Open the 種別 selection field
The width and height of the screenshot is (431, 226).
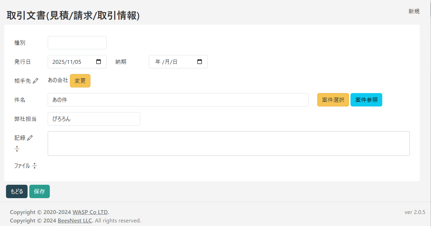click(77, 43)
